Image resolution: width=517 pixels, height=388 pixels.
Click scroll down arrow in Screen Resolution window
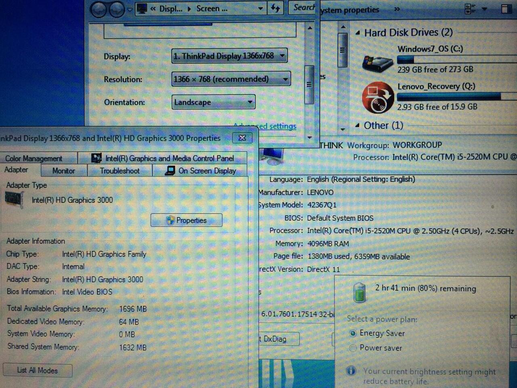pos(310,137)
